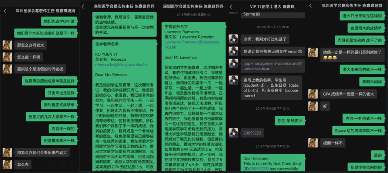Open avatar beside 那怎么办呀老大 message
388x173 pixels.
pyautogui.click(x=7, y=45)
